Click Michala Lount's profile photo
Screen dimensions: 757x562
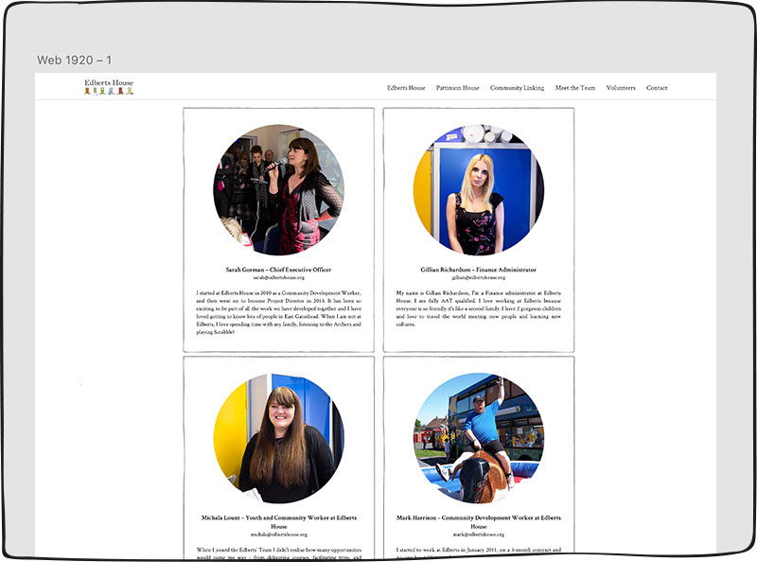278,438
